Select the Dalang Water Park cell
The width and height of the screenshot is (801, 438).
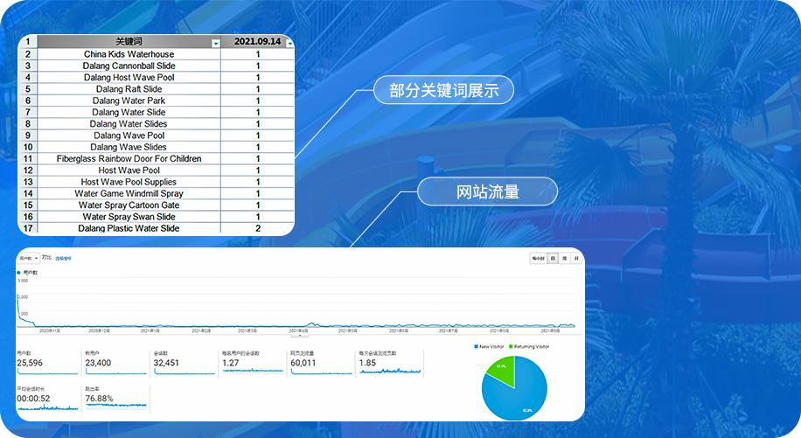pyautogui.click(x=129, y=101)
